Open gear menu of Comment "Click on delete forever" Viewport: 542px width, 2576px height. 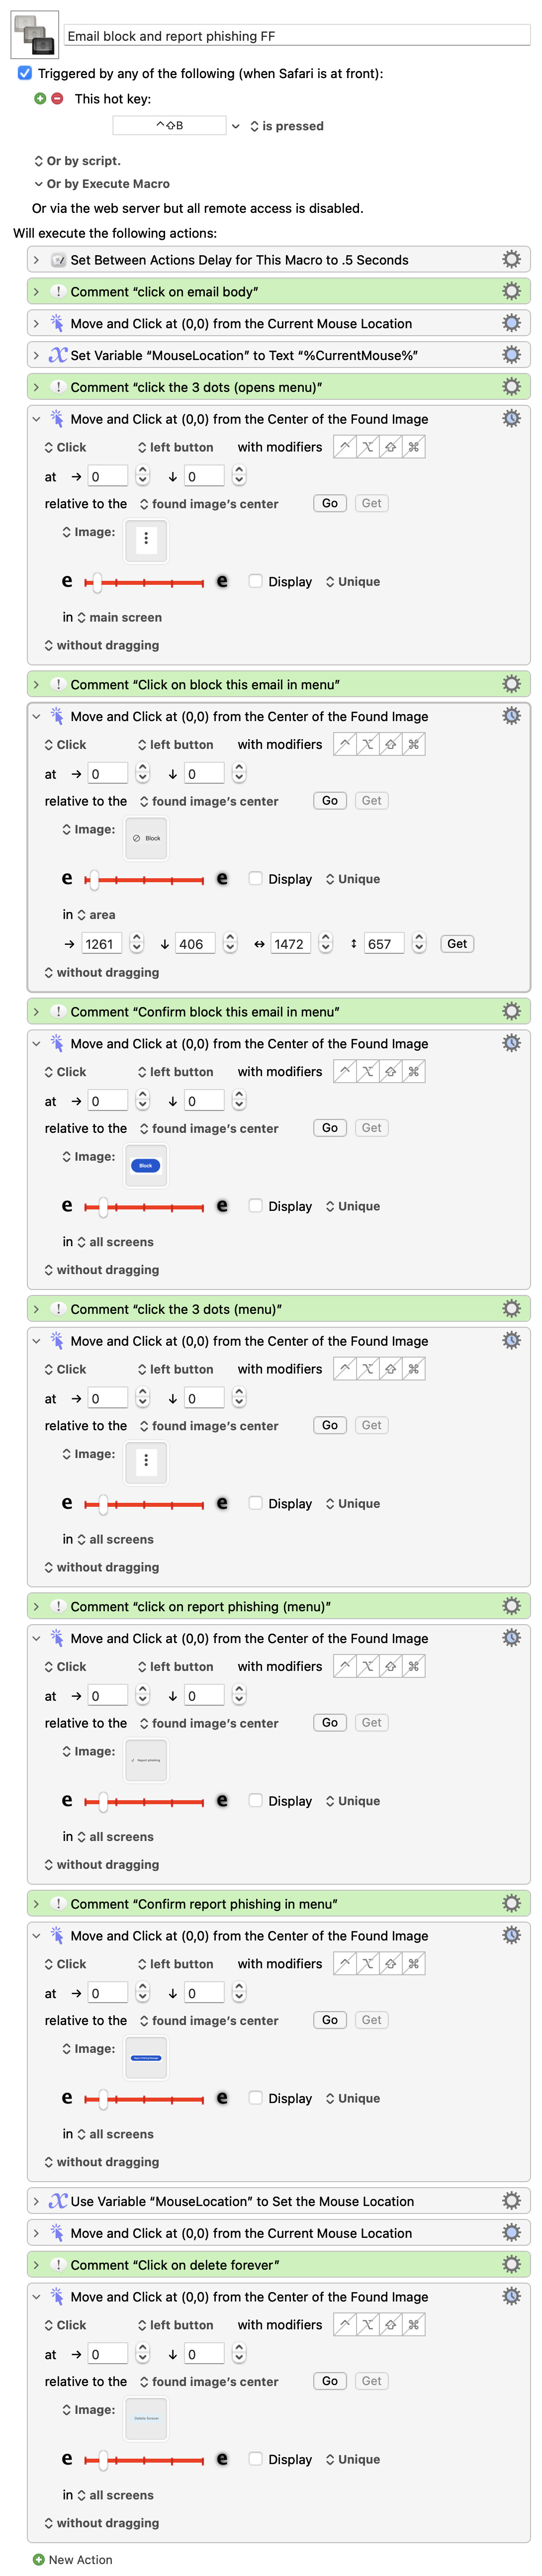511,2264
